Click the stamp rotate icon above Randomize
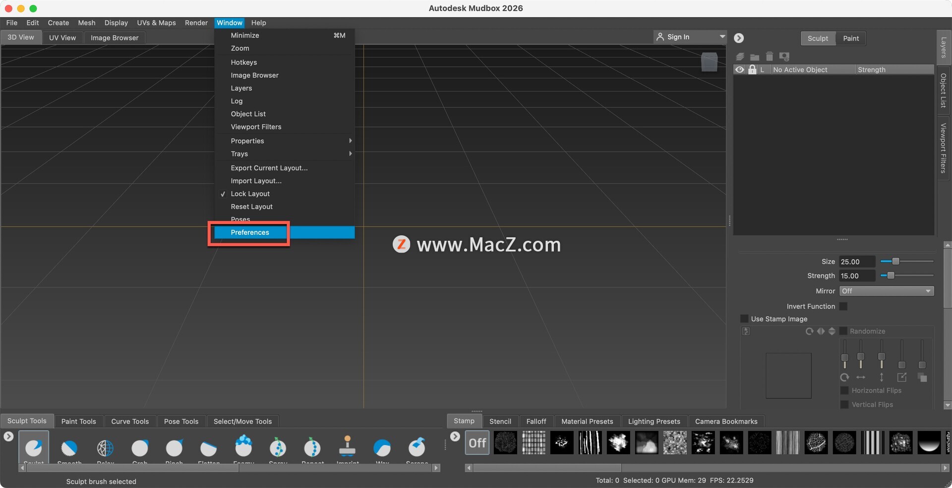Screen dimensions: 952x488 coord(809,331)
